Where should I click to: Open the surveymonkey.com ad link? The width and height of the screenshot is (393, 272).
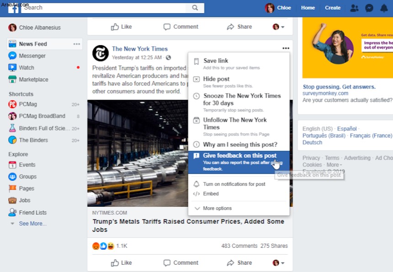(325, 94)
